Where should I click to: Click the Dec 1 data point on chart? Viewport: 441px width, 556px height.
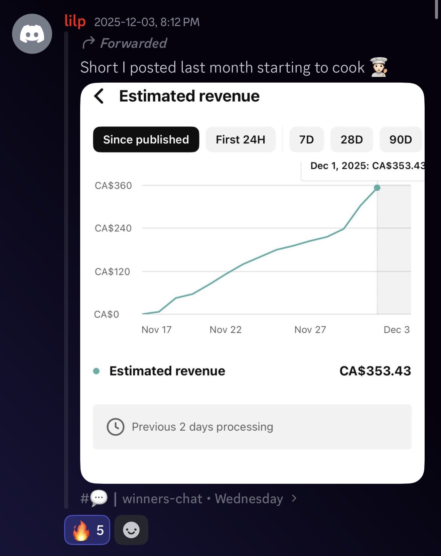pos(377,188)
